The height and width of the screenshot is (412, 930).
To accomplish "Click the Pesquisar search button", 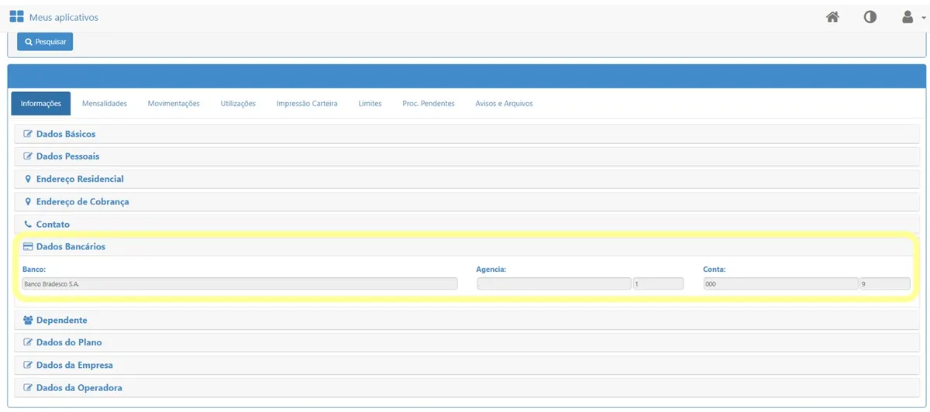I will 45,41.
